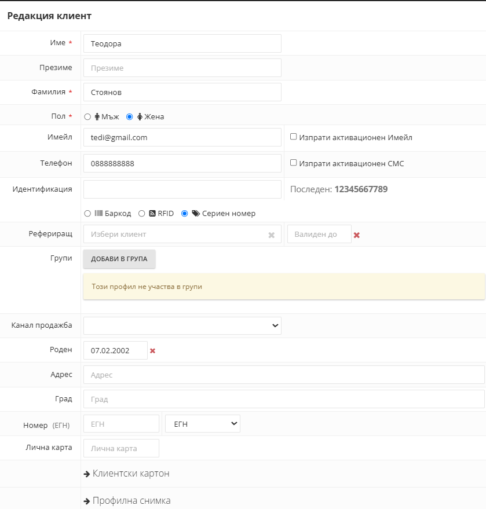Select the Баркод identification radio button

tap(87, 213)
